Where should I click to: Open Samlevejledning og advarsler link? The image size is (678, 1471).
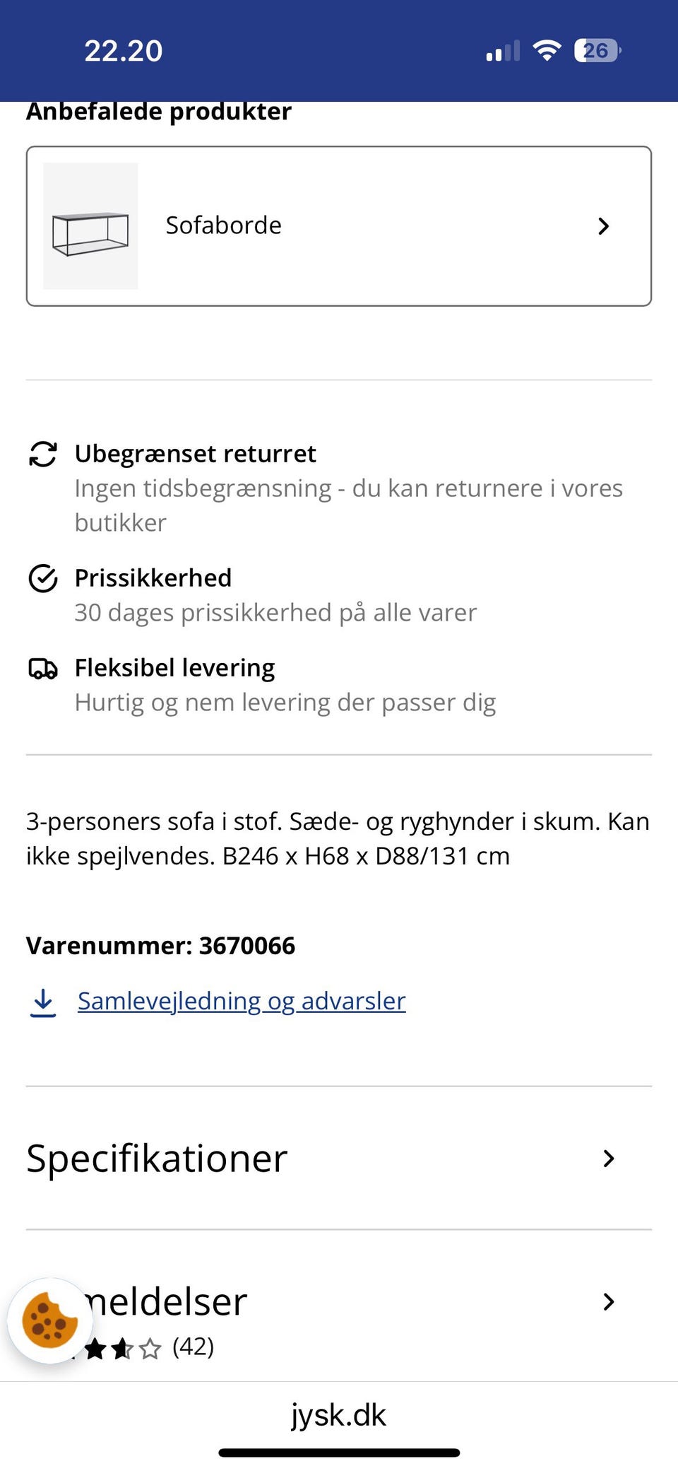[x=242, y=1001]
